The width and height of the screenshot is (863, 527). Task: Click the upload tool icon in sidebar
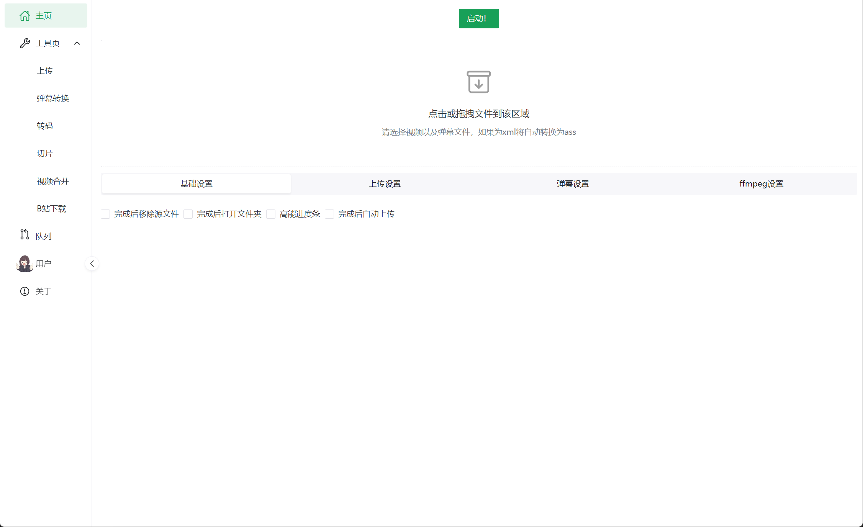pyautogui.click(x=44, y=70)
